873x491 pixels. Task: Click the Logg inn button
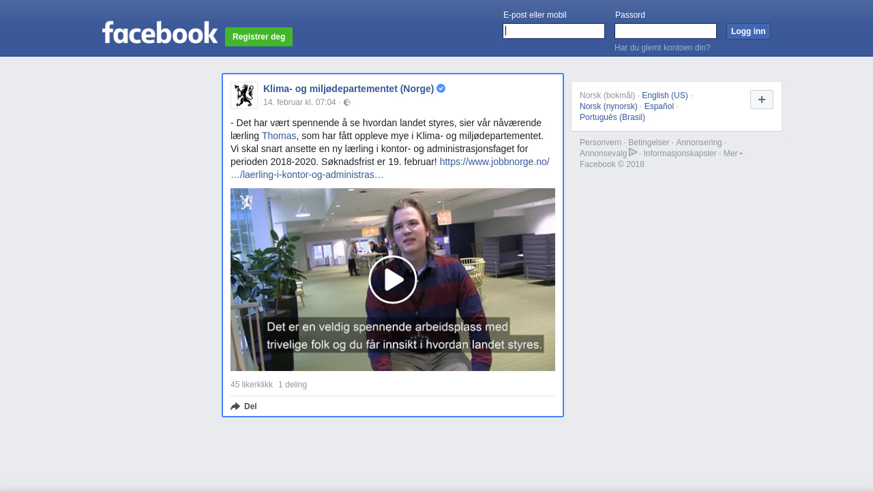point(748,31)
